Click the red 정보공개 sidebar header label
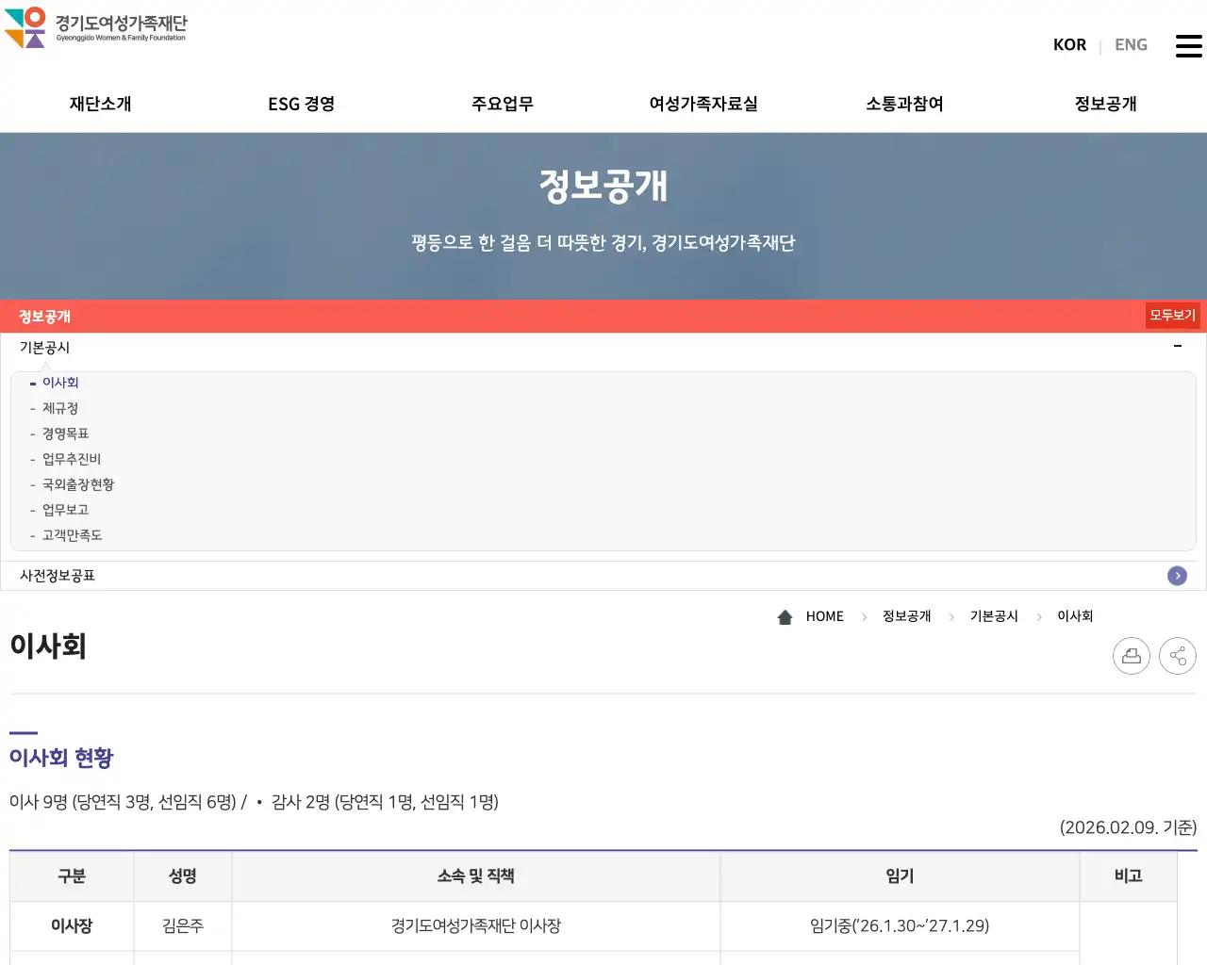1207x965 pixels. pyautogui.click(x=44, y=317)
